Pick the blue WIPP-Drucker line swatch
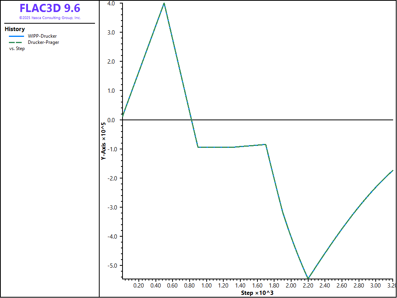This screenshot has width=397, height=298. (x=17, y=36)
